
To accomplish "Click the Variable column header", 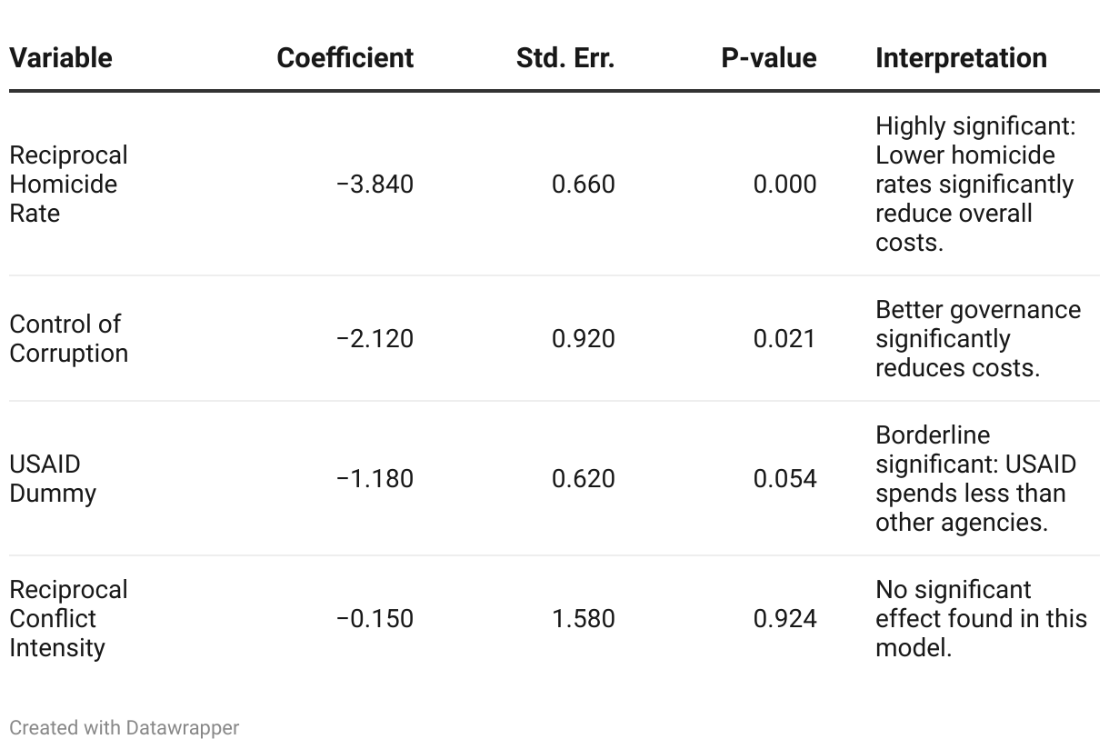I will (x=61, y=58).
